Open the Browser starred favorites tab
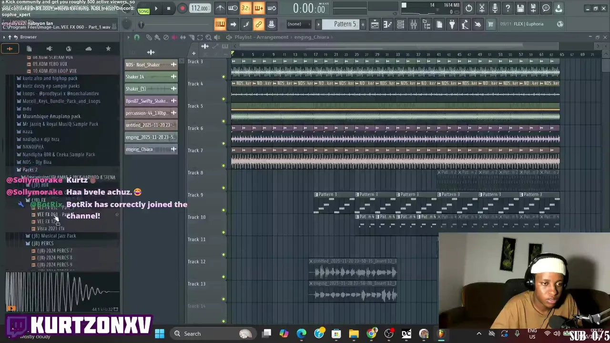Viewport: 610px width, 343px height. pyautogui.click(x=108, y=49)
